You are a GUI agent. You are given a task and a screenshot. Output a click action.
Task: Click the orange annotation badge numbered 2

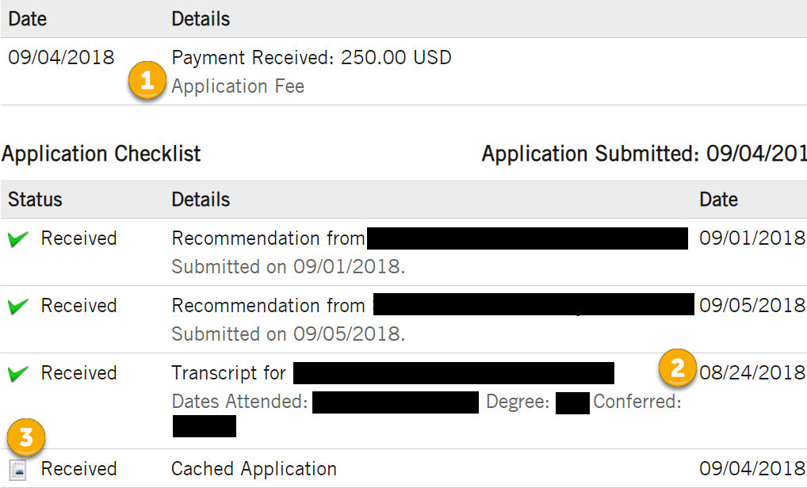click(x=677, y=368)
